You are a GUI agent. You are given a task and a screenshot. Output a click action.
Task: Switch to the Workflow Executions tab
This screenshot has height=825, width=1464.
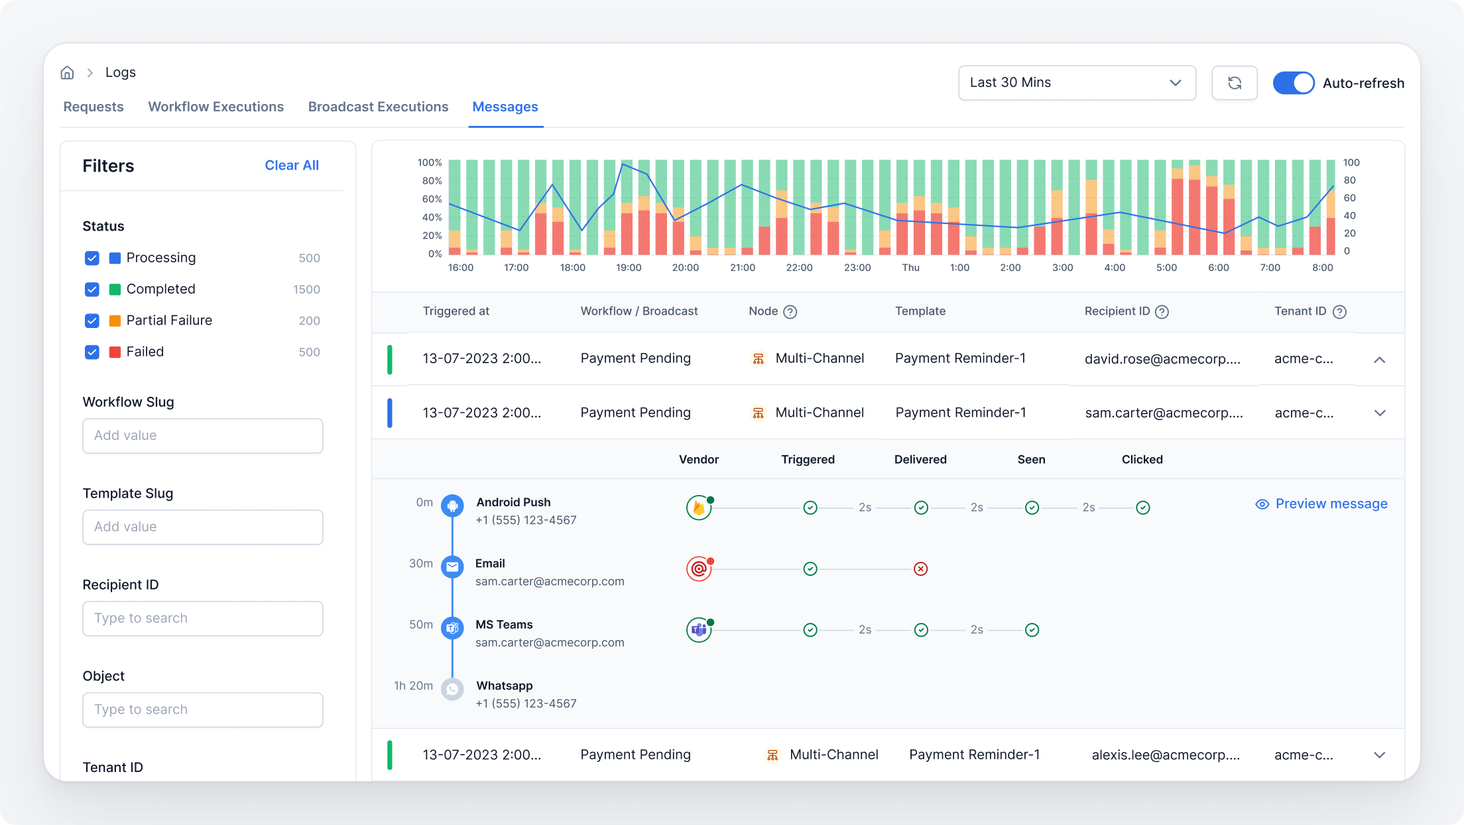click(215, 107)
